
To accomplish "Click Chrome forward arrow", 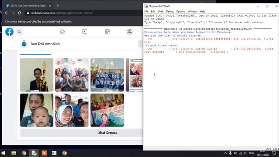I will tap(13, 13).
